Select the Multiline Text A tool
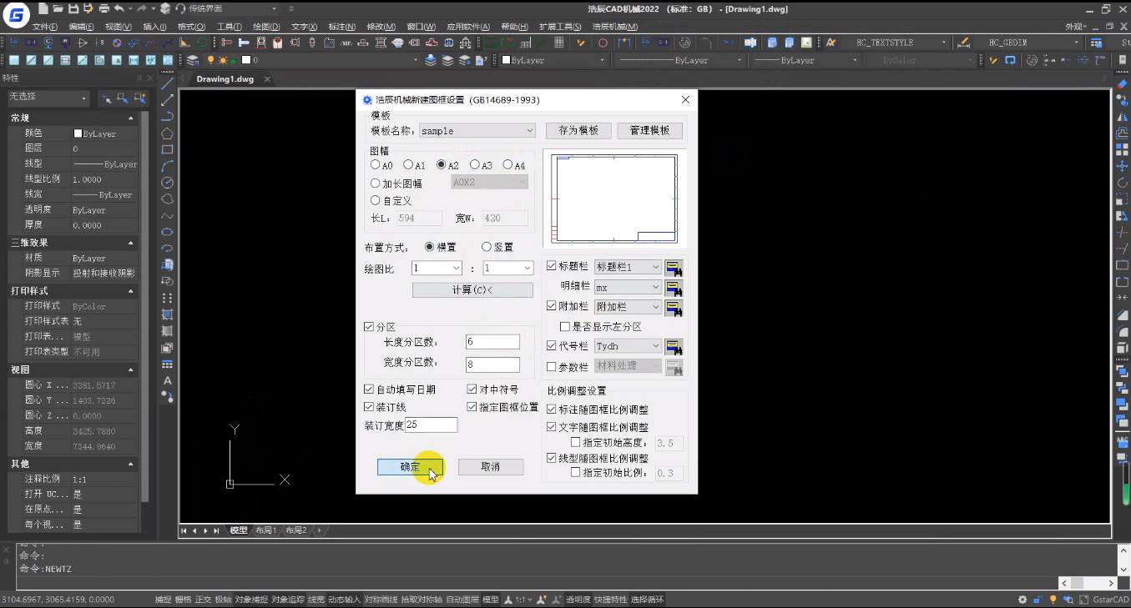 167,380
